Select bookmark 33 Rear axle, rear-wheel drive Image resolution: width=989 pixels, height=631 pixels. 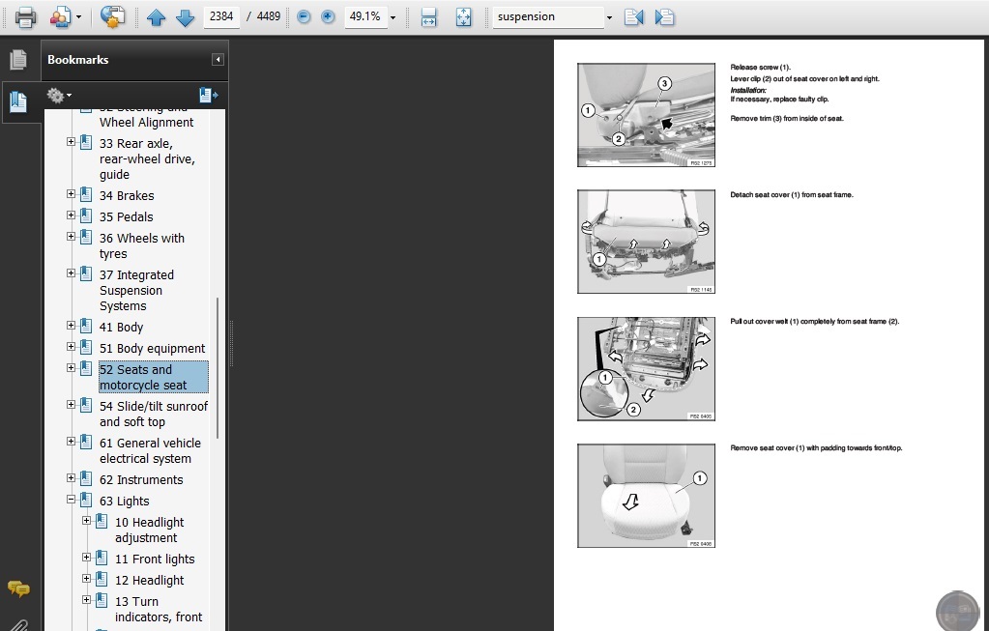147,158
